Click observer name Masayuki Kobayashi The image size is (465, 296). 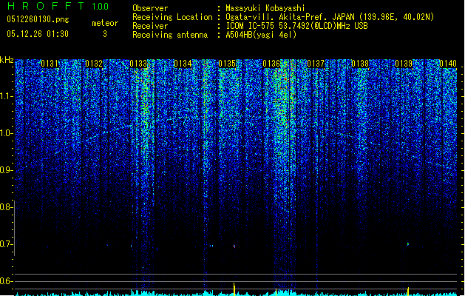(x=265, y=8)
